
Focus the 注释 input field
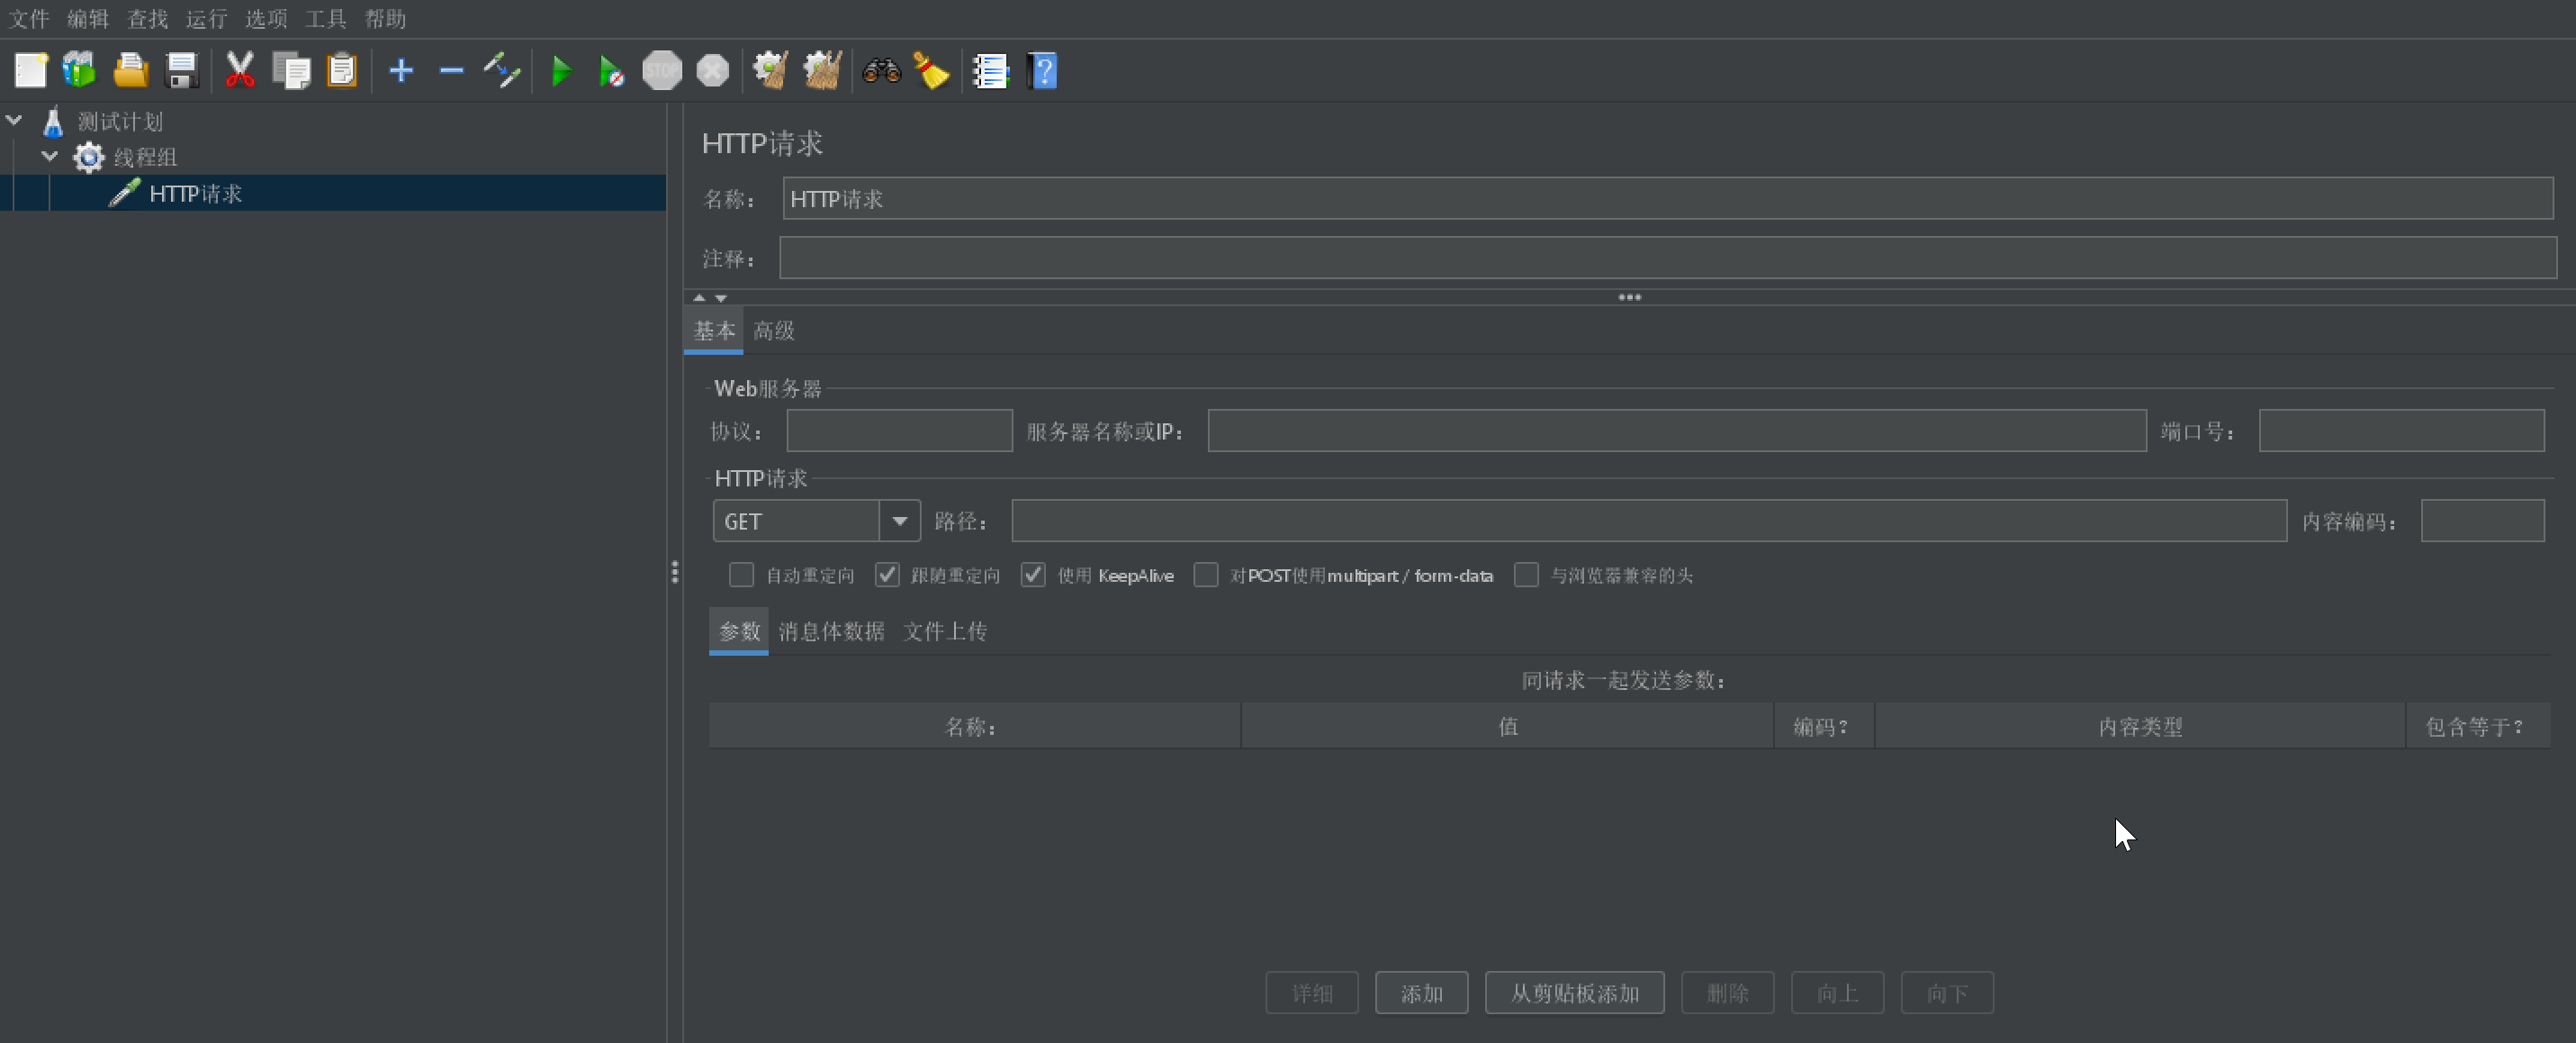pyautogui.click(x=1668, y=258)
